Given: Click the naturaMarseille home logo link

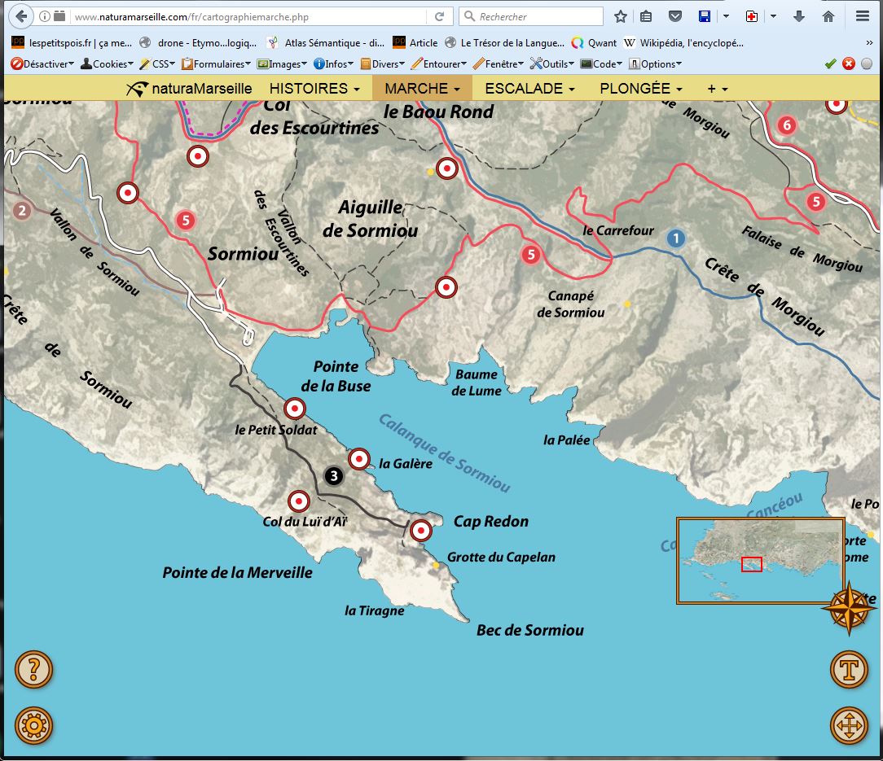Looking at the screenshot, I should pos(190,89).
